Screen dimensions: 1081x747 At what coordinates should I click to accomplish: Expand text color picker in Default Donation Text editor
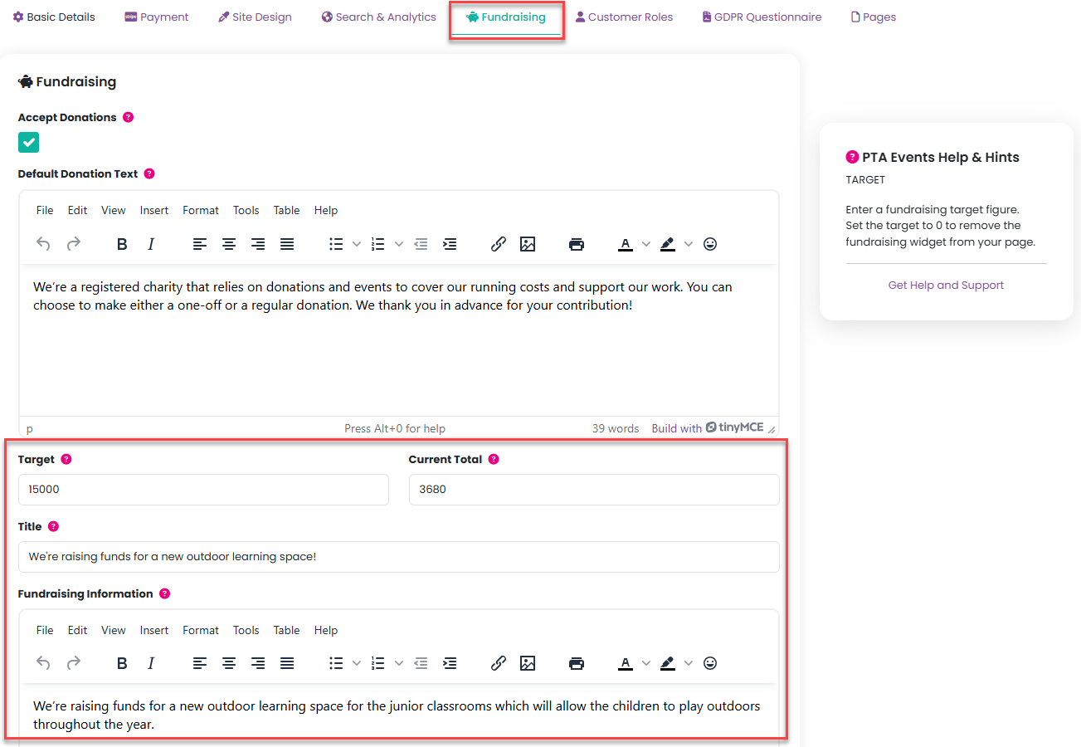[x=646, y=244]
